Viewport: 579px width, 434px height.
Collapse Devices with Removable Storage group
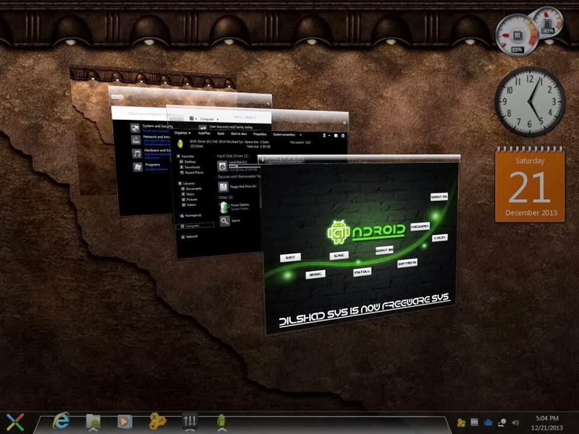point(238,177)
